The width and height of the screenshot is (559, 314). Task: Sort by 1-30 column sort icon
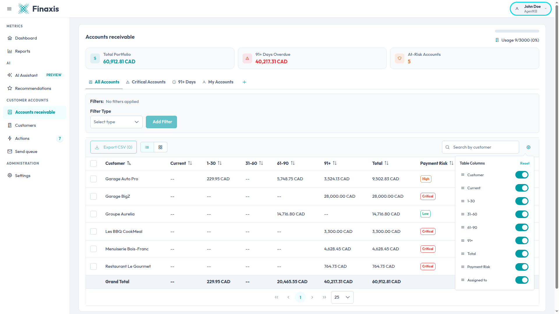tap(220, 163)
